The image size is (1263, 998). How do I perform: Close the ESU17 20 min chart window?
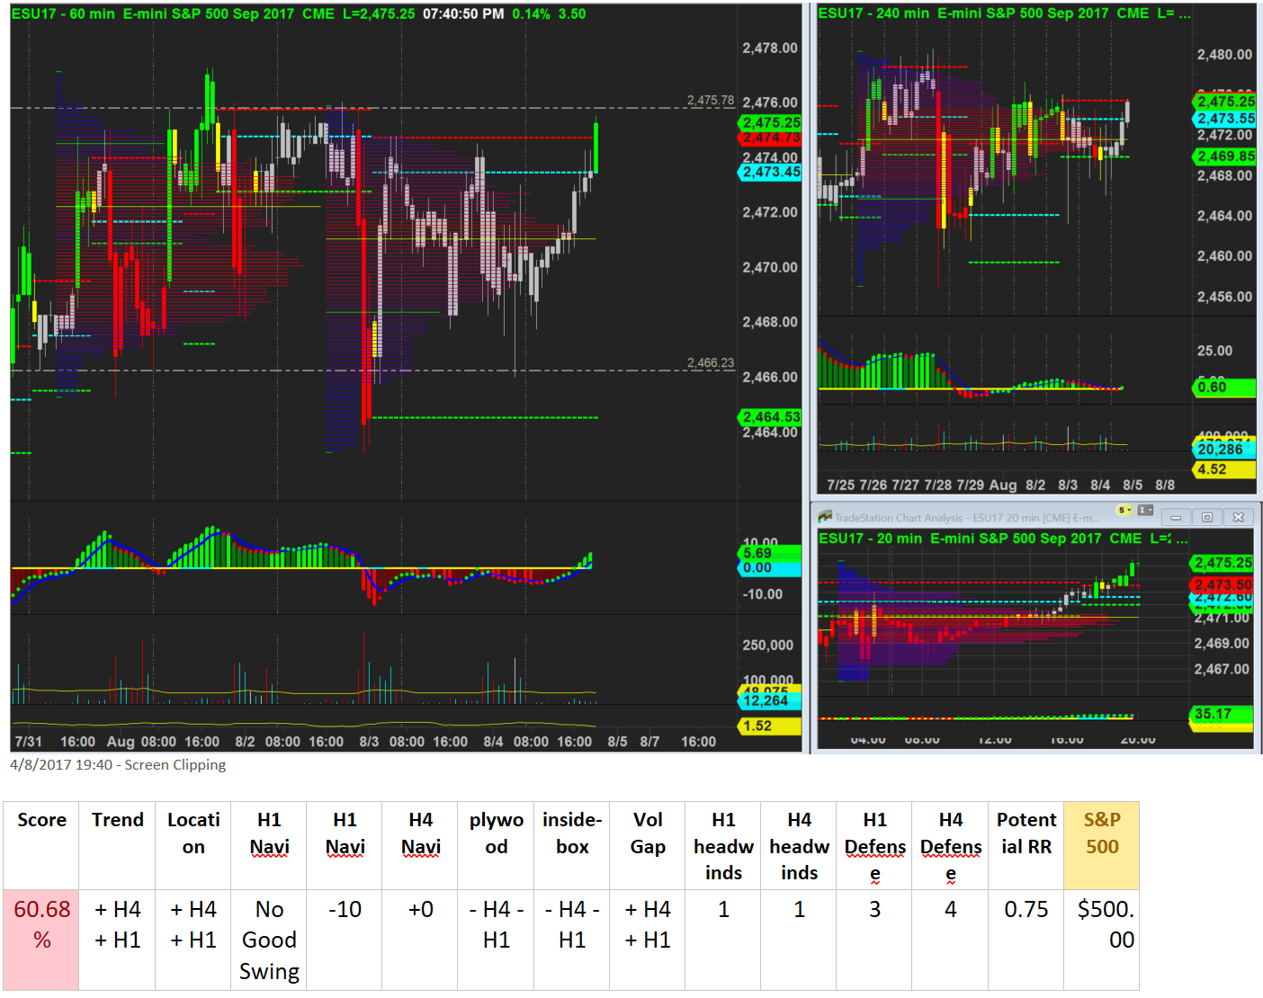(x=1239, y=517)
